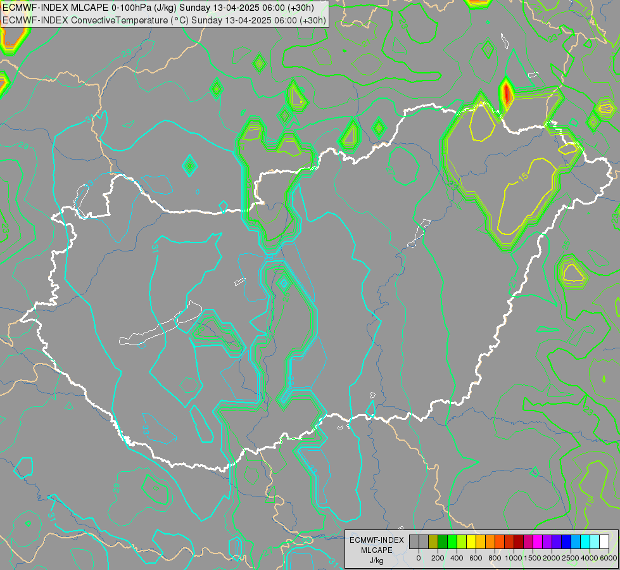Click legend value label 4000
The width and height of the screenshot is (620, 570).
pos(590,558)
